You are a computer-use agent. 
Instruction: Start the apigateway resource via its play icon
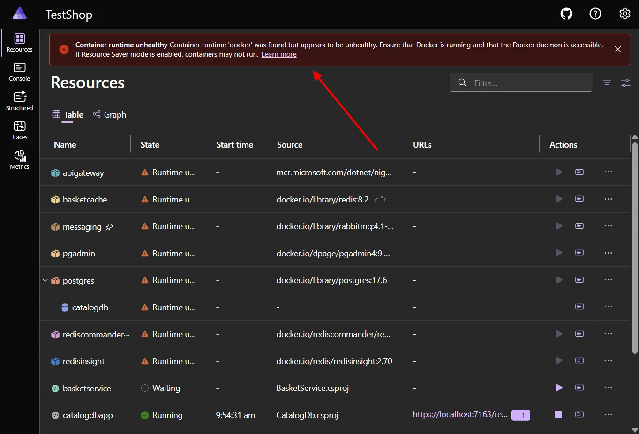coord(558,172)
